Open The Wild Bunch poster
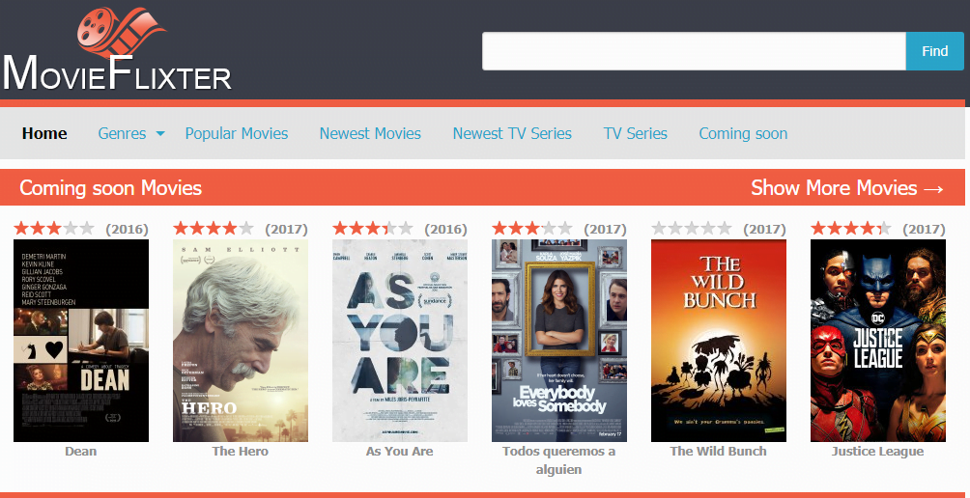 click(718, 341)
